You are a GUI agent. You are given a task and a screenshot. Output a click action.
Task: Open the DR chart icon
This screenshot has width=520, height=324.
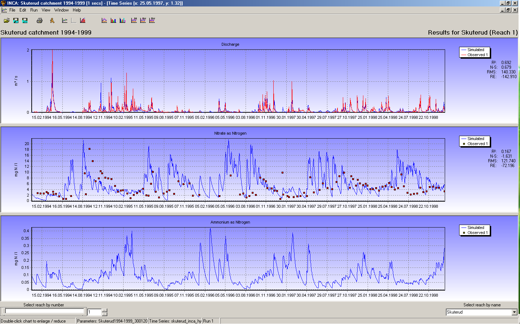134,21
